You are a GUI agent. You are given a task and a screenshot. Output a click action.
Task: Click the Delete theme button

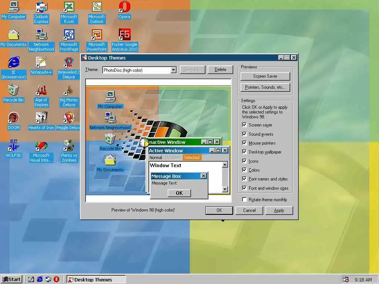point(220,70)
